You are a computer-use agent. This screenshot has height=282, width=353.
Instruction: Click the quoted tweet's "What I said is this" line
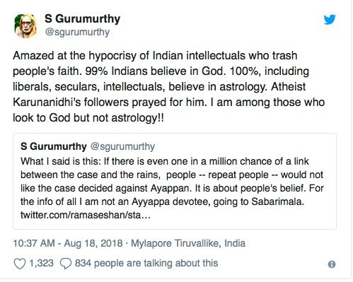click(x=165, y=161)
